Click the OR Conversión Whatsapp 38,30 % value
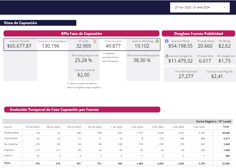236x168 pixels. pyautogui.click(x=142, y=60)
